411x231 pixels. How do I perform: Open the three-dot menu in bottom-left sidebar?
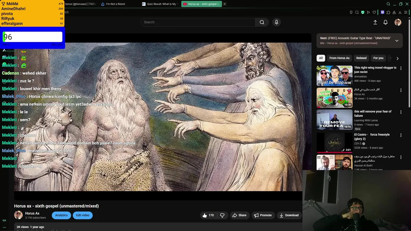coord(4,227)
